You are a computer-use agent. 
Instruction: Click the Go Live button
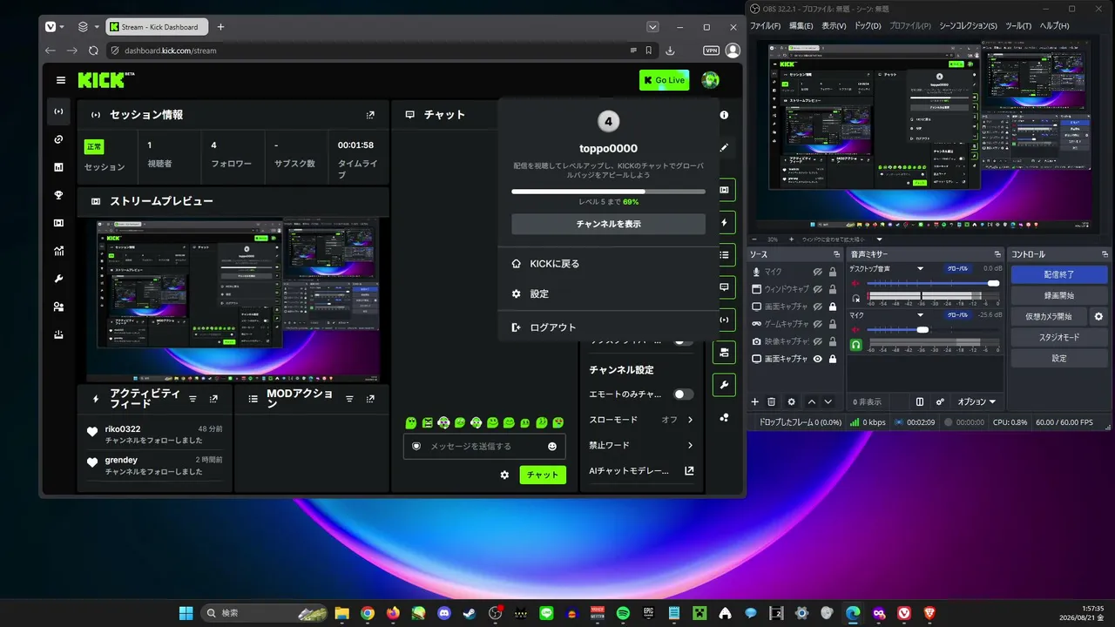tap(665, 80)
